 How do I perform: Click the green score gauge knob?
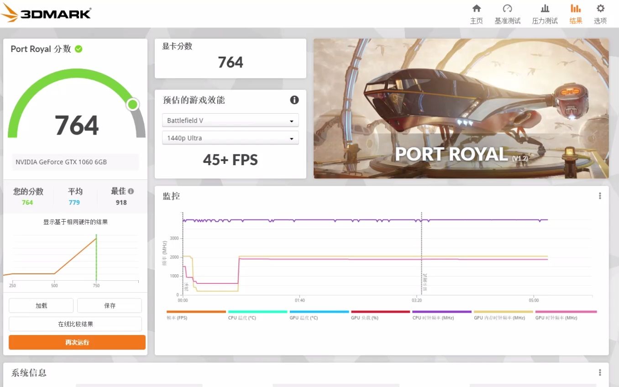pyautogui.click(x=132, y=105)
